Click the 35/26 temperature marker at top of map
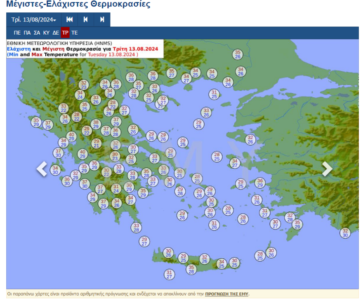 coord(238,54)
